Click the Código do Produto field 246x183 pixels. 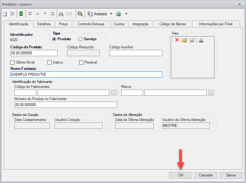coord(34,53)
